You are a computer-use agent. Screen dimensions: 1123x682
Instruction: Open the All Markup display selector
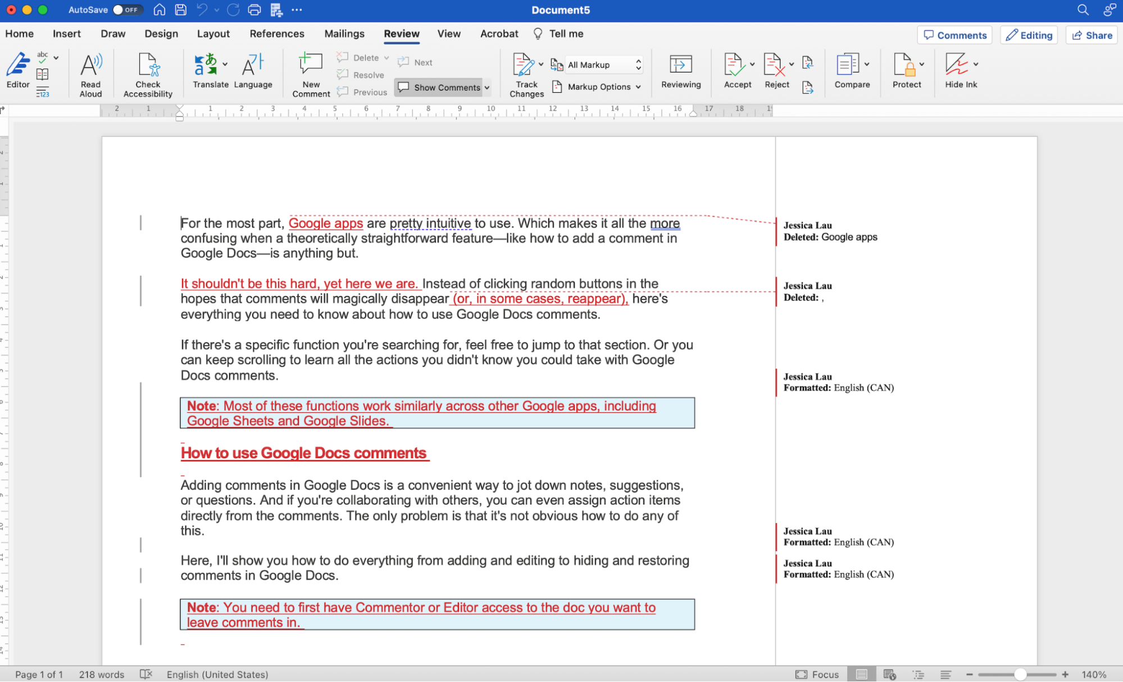coord(604,65)
